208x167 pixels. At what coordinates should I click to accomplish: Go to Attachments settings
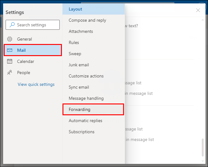(x=81, y=31)
